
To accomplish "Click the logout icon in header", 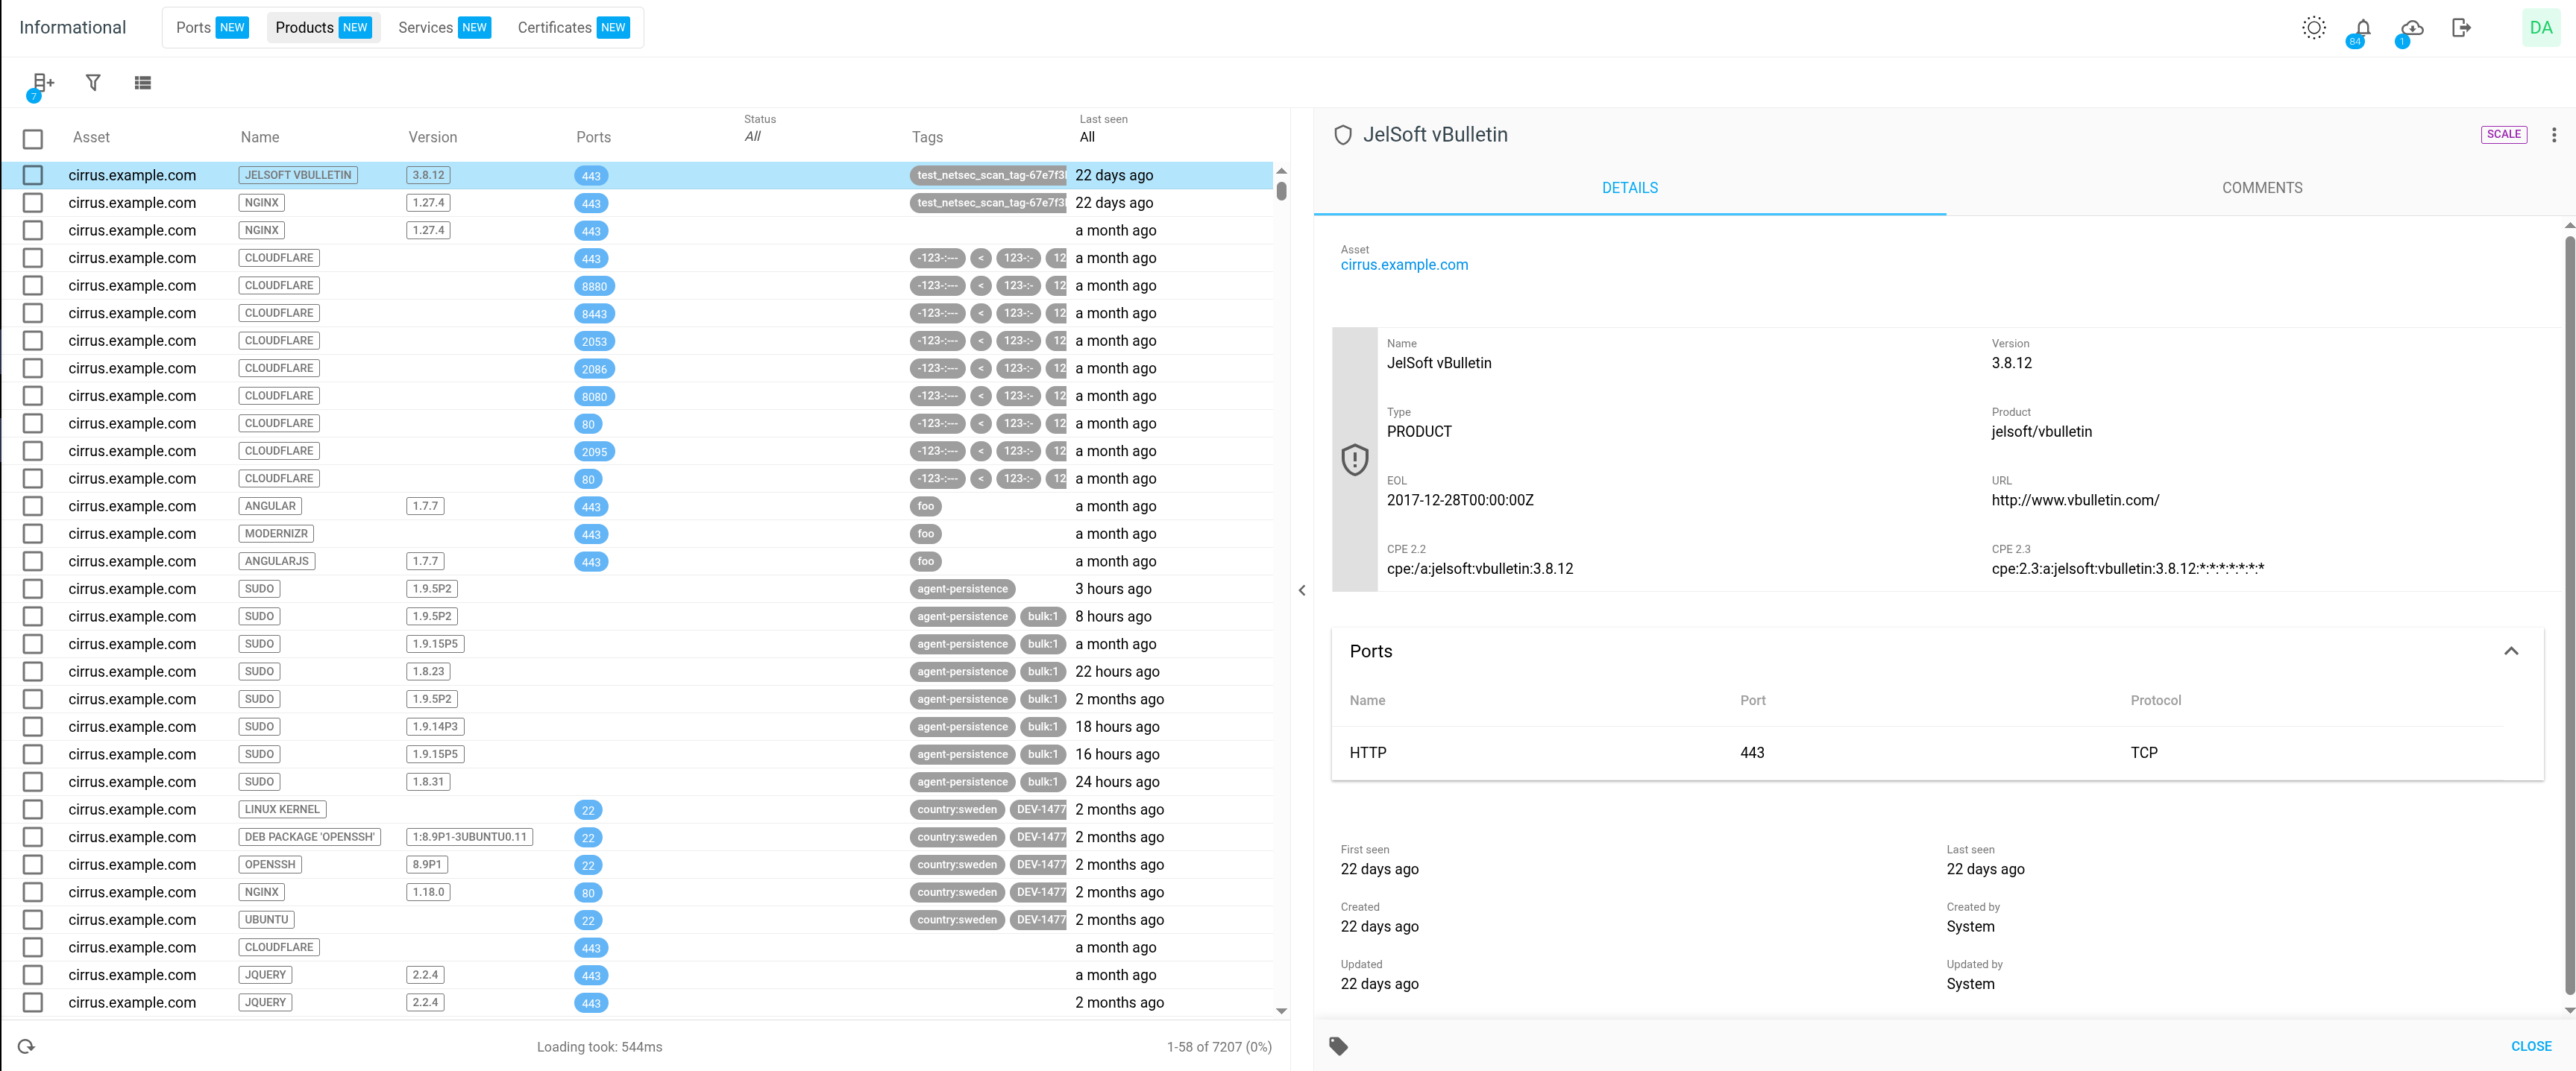I will [2461, 28].
